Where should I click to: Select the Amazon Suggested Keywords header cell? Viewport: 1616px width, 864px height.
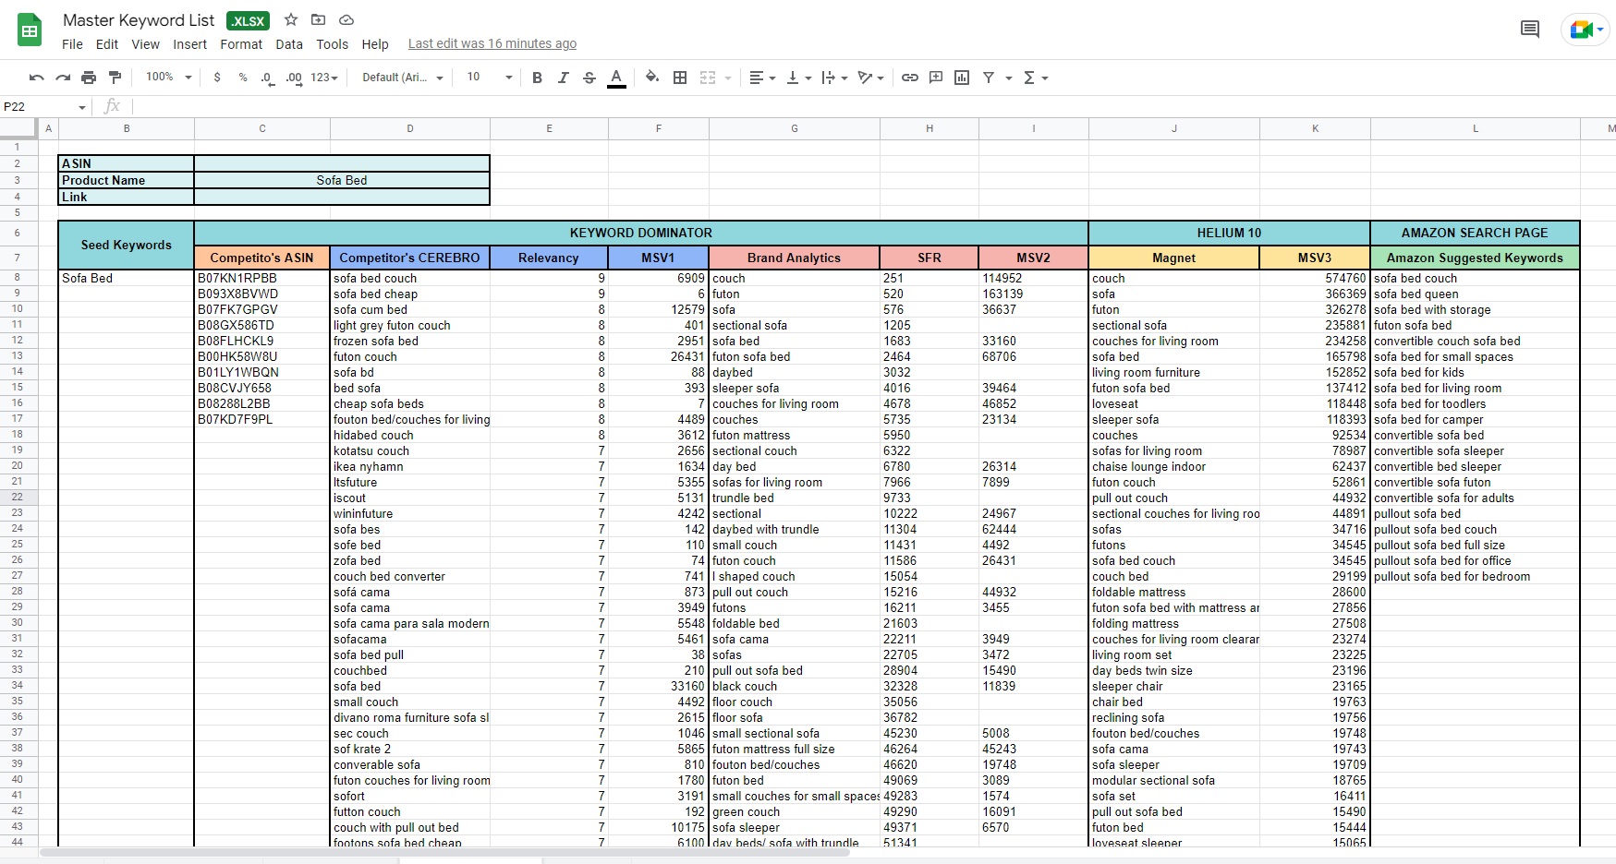coord(1475,258)
